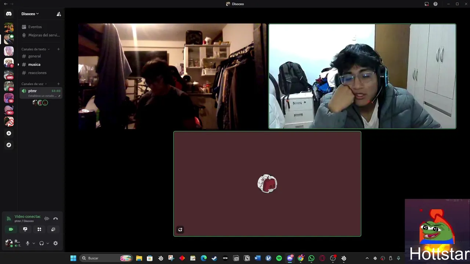Open Eventos in the channel sidebar

pos(35,27)
